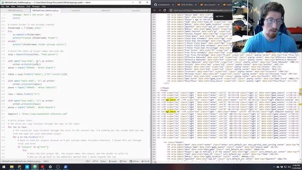This screenshot has width=302, height=170.
Task: Click the site info icon in address bar
Action: coord(171,10)
